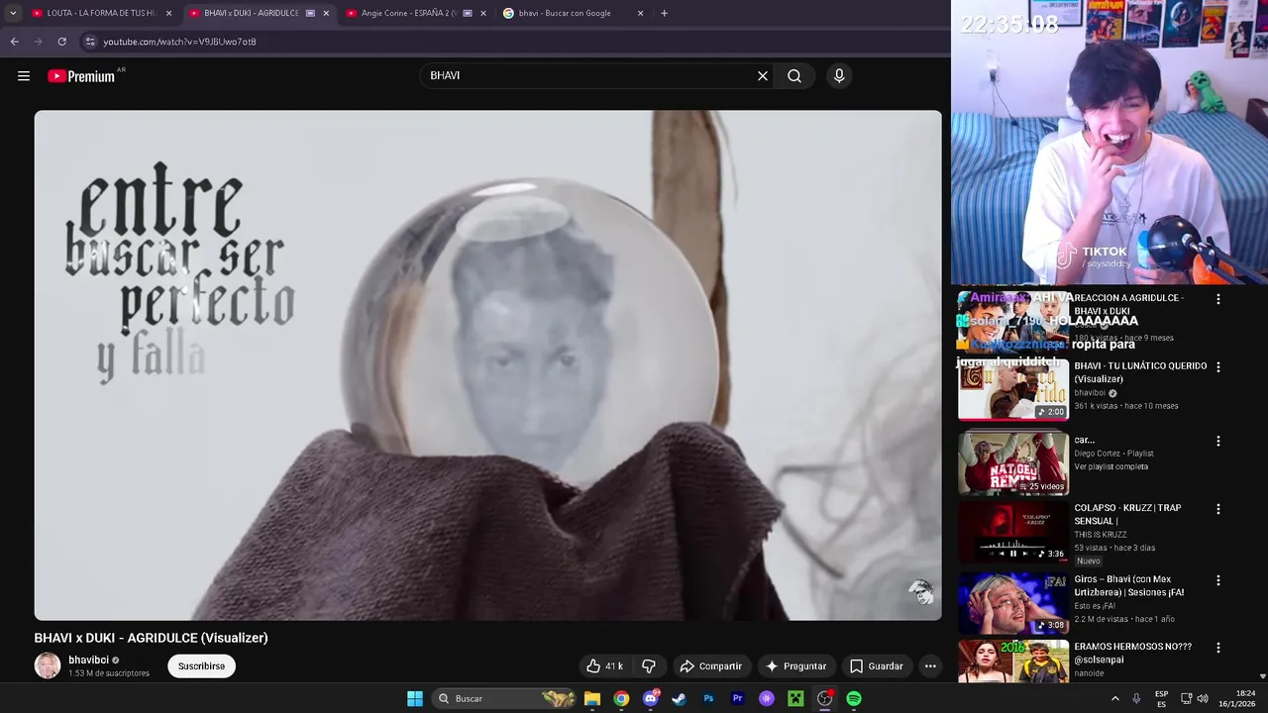Open Windows Start menu

(x=415, y=698)
